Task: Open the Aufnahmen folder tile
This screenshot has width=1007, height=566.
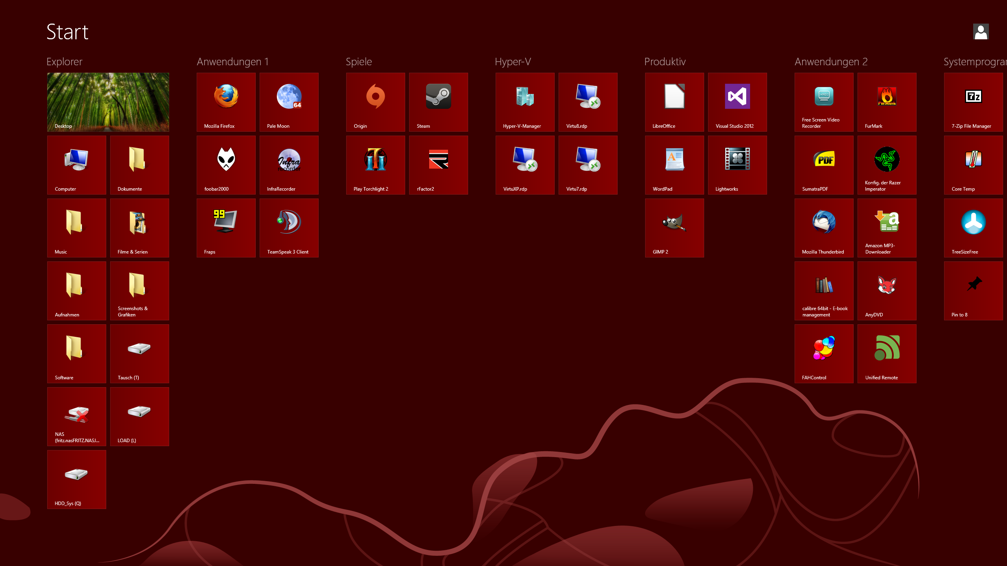Action: [x=77, y=291]
